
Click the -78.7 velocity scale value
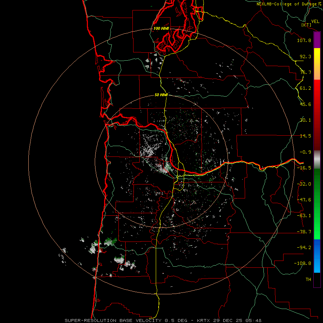pyautogui.click(x=304, y=232)
